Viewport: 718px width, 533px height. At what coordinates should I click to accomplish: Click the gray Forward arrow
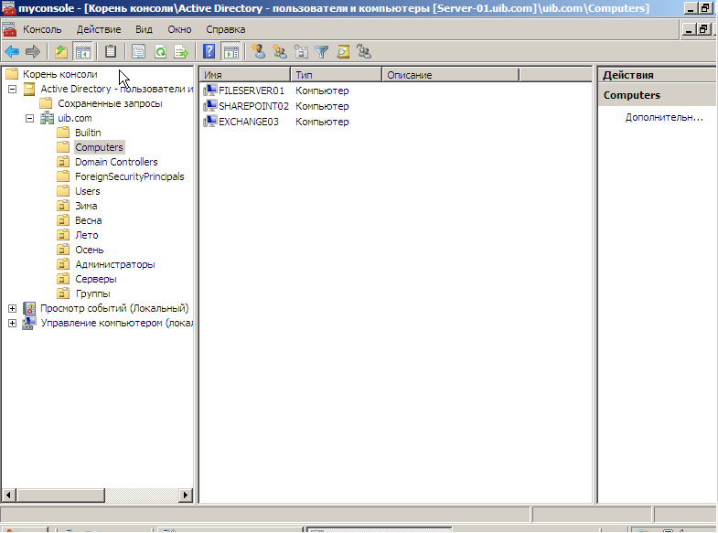click(x=33, y=52)
